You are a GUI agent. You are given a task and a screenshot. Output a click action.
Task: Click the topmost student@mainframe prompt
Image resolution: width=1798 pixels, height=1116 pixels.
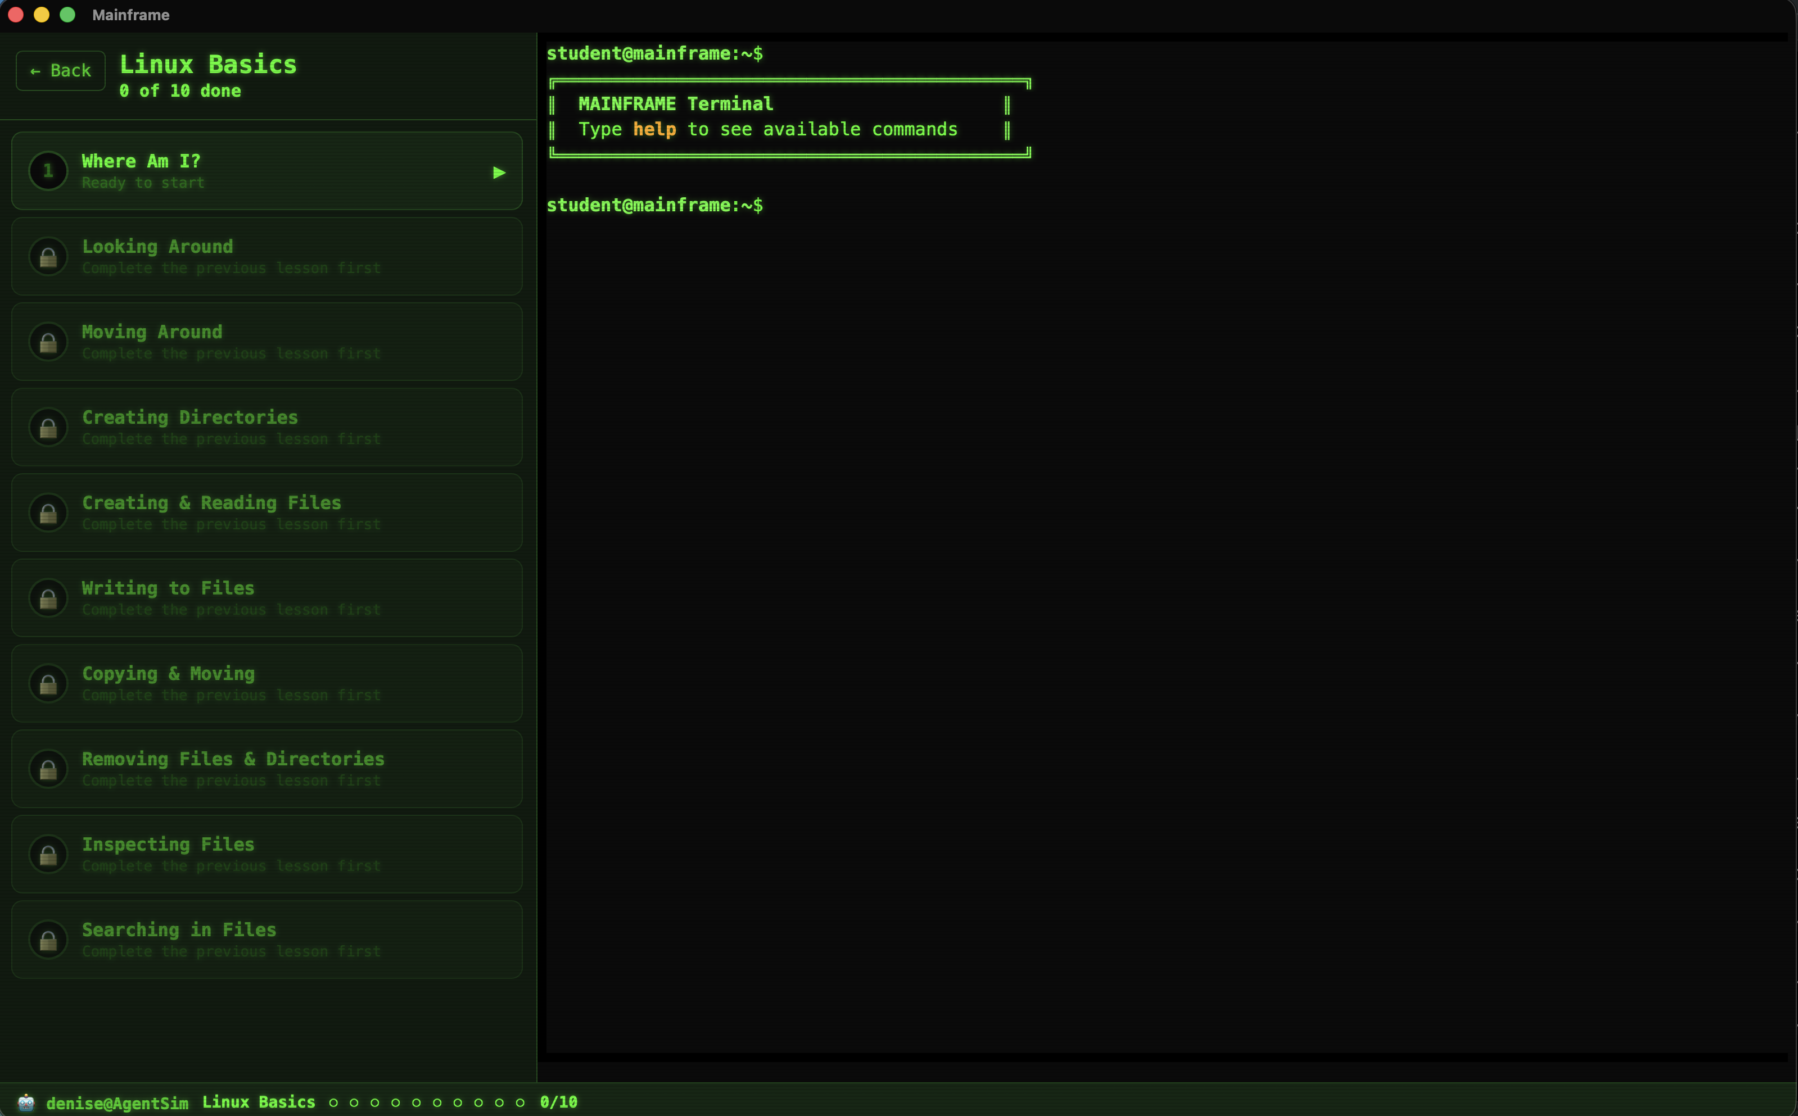tap(655, 53)
